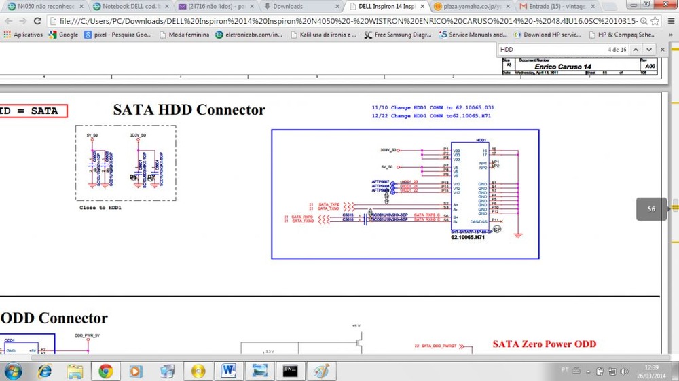679x381 pixels.
Task: Open the command prompt taskbar icon
Action: 290,371
